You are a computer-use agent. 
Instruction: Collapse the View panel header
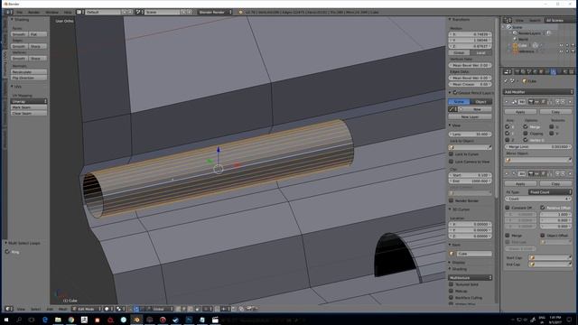pos(455,125)
